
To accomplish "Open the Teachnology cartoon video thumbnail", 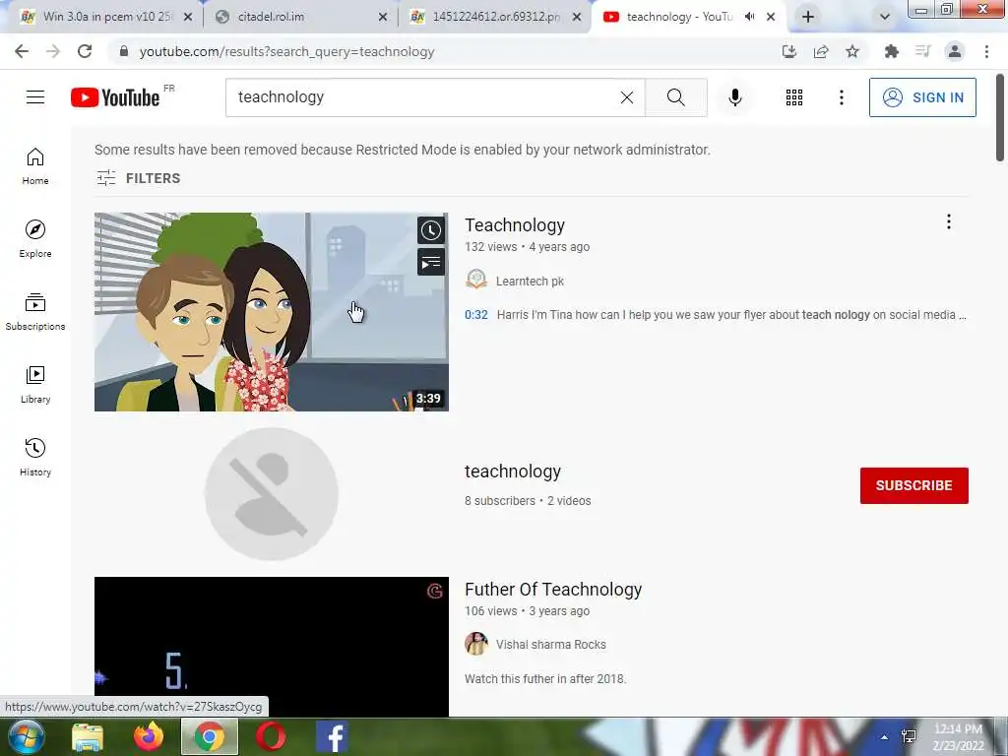I will (272, 312).
